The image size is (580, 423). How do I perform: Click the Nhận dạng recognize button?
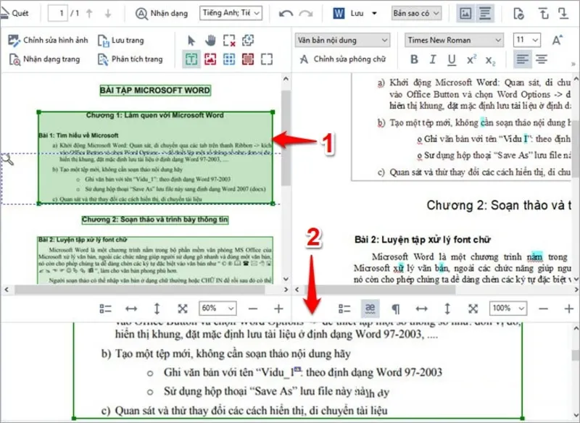click(x=161, y=14)
